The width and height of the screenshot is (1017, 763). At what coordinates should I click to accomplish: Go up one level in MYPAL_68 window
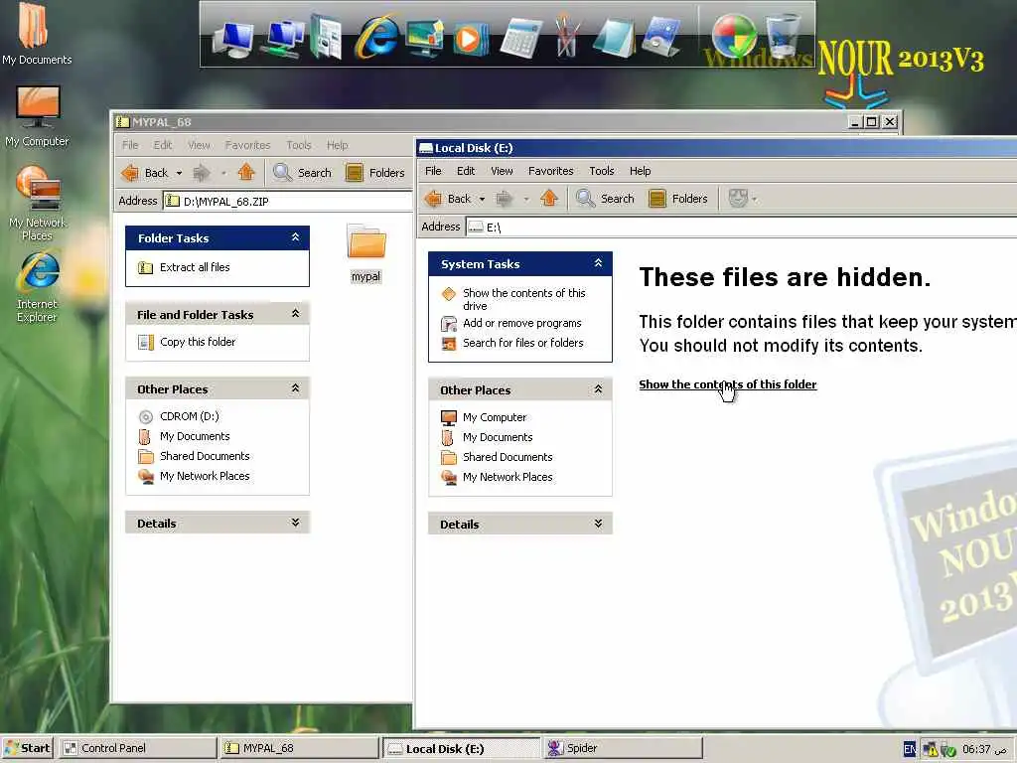[x=246, y=172]
